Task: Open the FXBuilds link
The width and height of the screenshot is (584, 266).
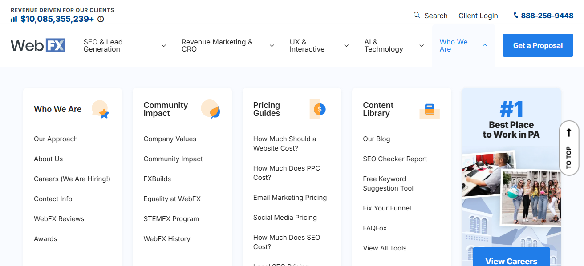Action: click(x=157, y=179)
